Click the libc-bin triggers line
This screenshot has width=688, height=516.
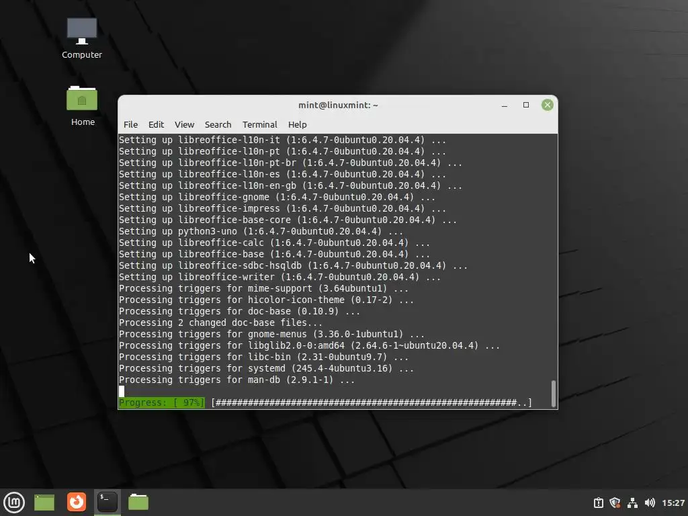coord(263,357)
